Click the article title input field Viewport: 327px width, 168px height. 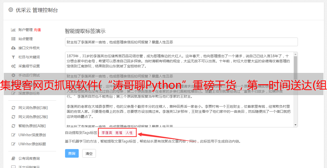181,42
